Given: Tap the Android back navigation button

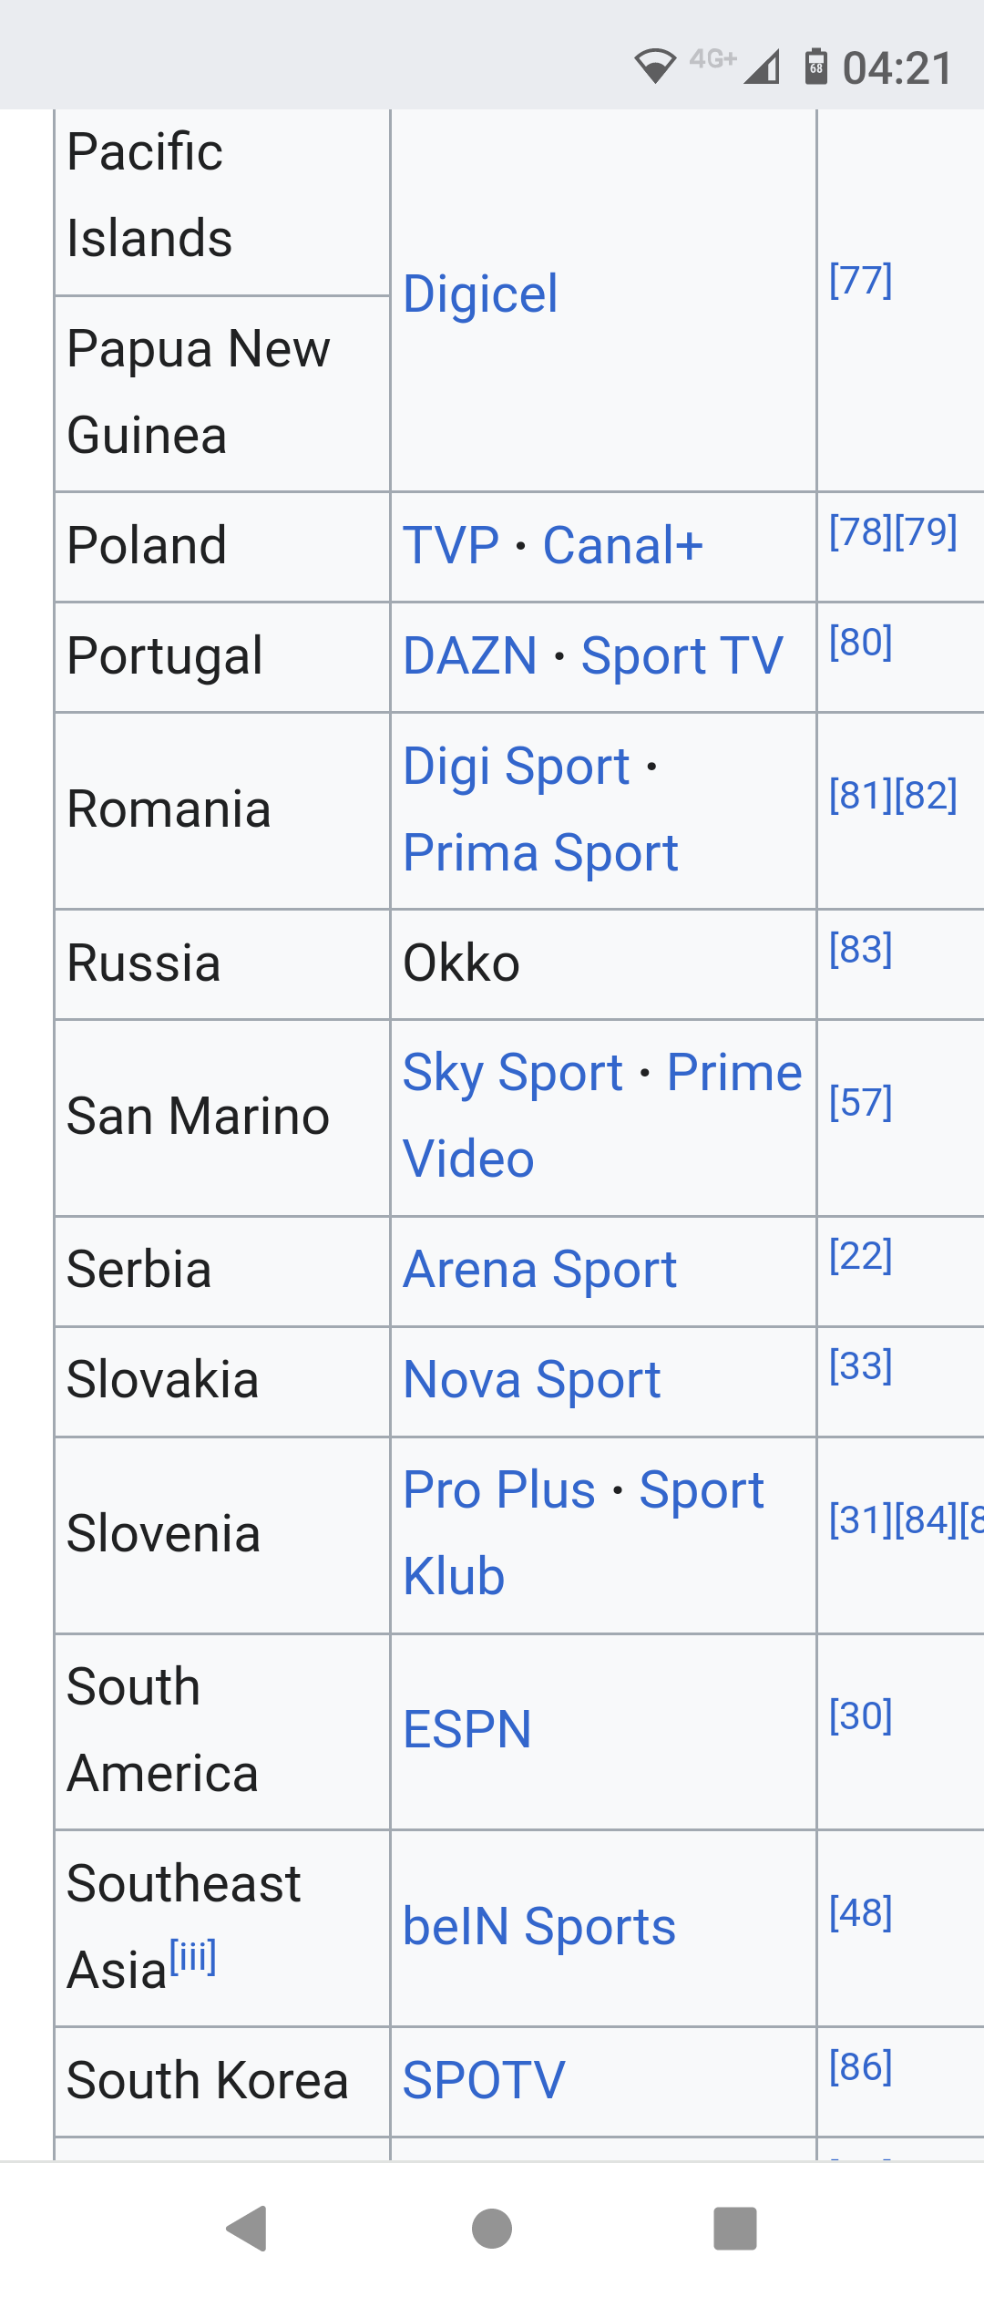Looking at the screenshot, I should tap(246, 2229).
